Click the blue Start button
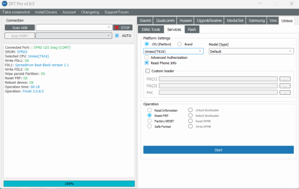 (218, 150)
